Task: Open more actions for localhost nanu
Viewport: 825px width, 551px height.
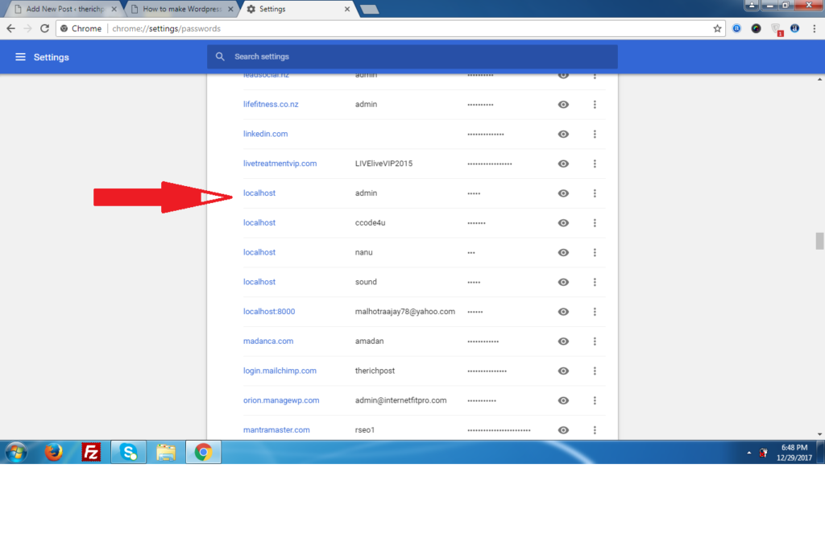Action: [595, 252]
